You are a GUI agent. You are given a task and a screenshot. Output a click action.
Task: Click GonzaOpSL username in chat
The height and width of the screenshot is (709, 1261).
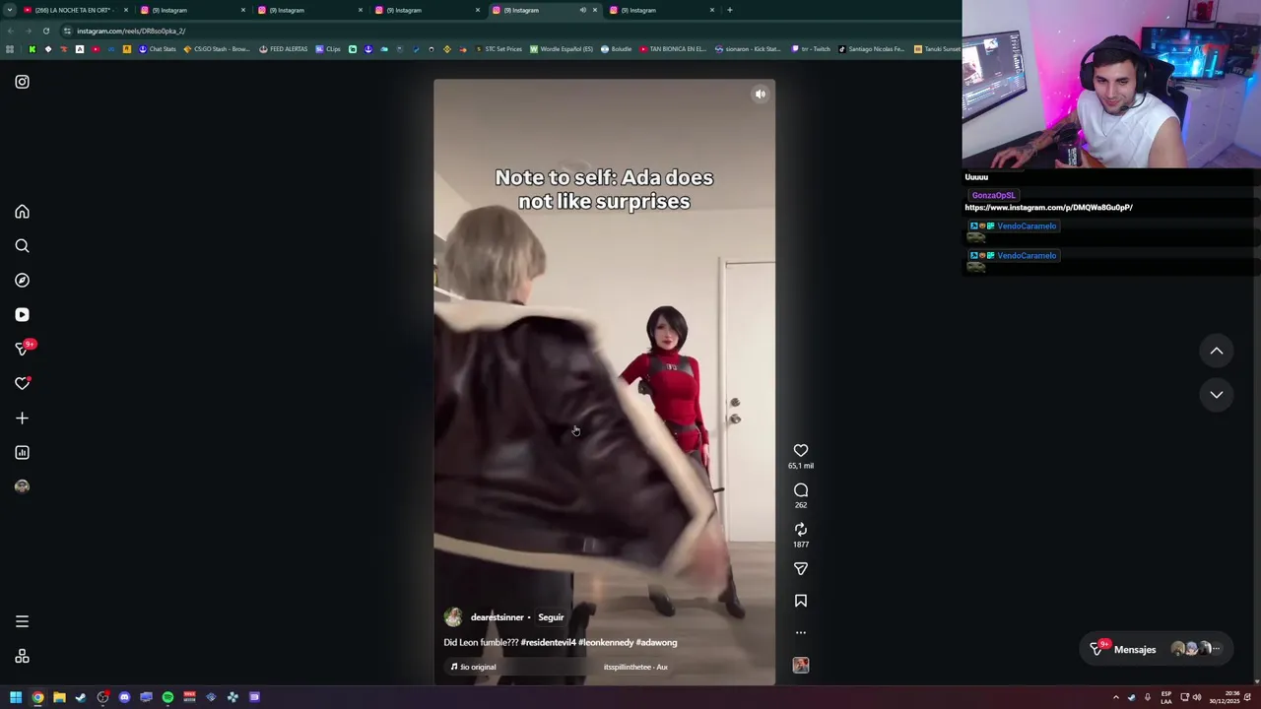tap(993, 195)
